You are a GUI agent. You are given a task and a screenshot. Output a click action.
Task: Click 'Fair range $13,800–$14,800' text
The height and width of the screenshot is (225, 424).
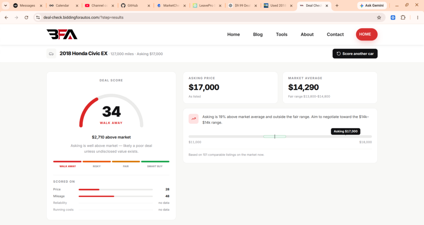(x=309, y=96)
